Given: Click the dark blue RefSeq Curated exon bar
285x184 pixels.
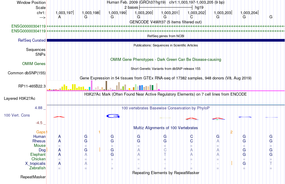Looking at the screenshot, I should point(166,40).
